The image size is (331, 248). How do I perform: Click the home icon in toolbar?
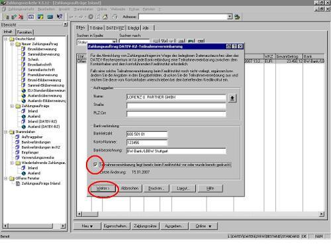pos(105,17)
